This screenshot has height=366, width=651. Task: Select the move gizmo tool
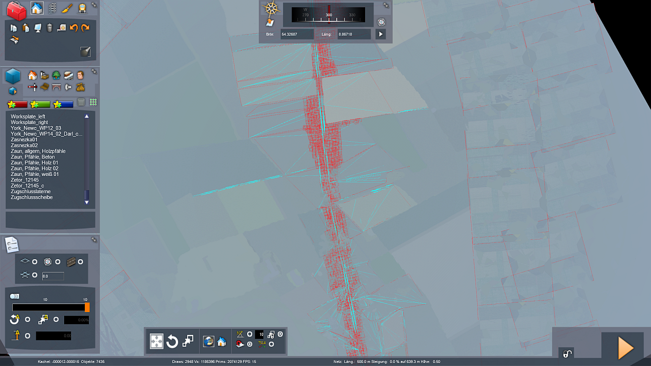[157, 342]
